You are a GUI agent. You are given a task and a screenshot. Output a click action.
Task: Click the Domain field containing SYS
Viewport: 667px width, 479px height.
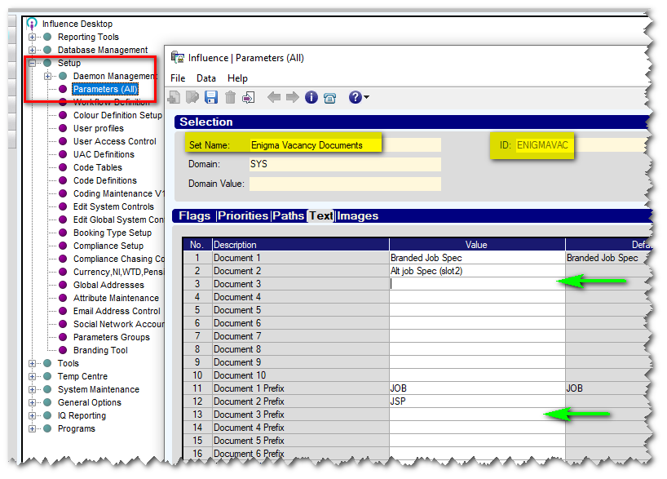pyautogui.click(x=345, y=164)
